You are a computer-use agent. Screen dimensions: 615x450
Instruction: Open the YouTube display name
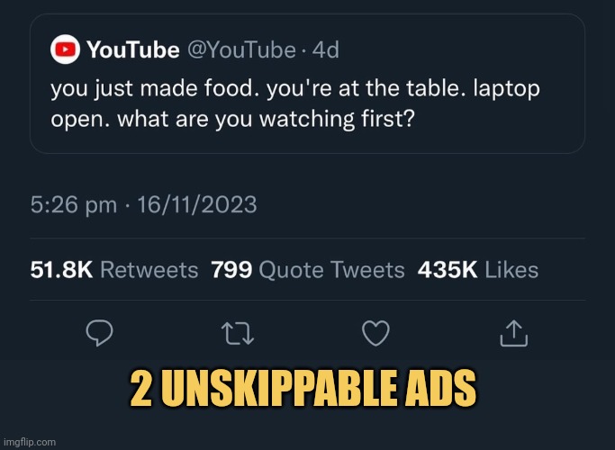coord(133,49)
